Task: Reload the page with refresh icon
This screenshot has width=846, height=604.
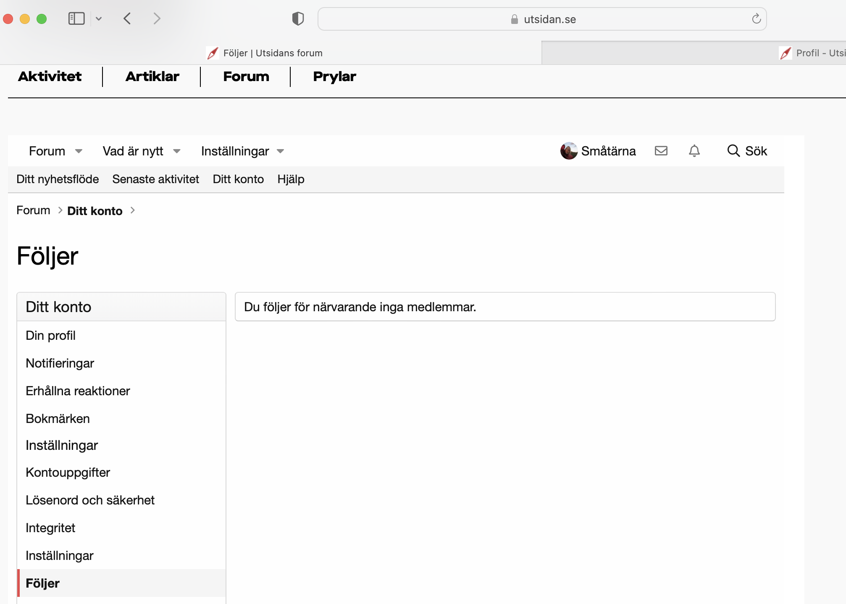Action: [756, 19]
